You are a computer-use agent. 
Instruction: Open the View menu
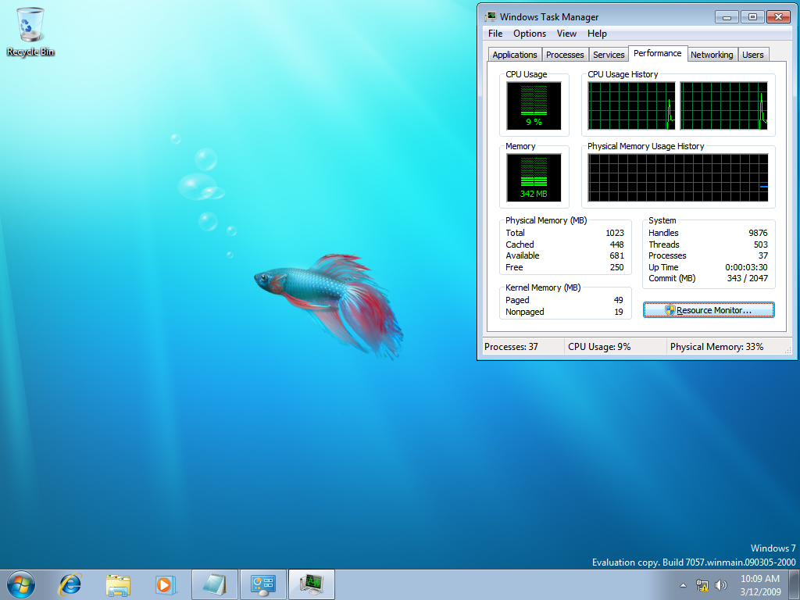tap(566, 34)
